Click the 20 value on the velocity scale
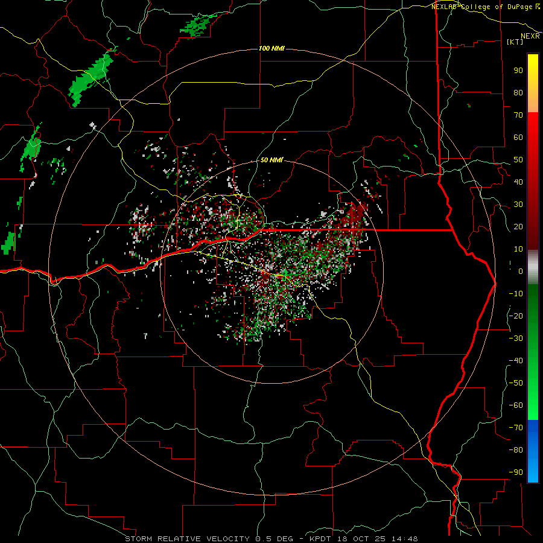 click(518, 226)
